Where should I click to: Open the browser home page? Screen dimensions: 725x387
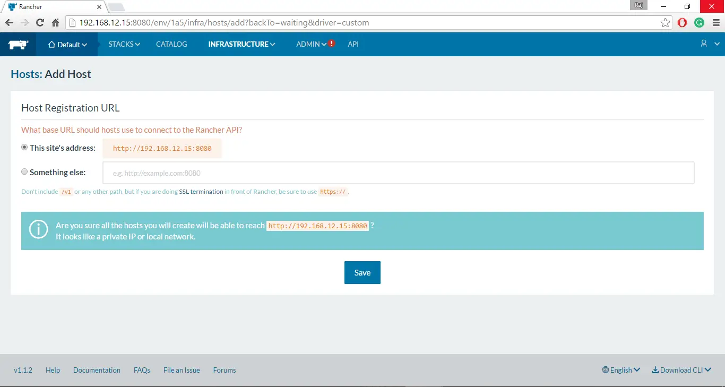coord(55,23)
